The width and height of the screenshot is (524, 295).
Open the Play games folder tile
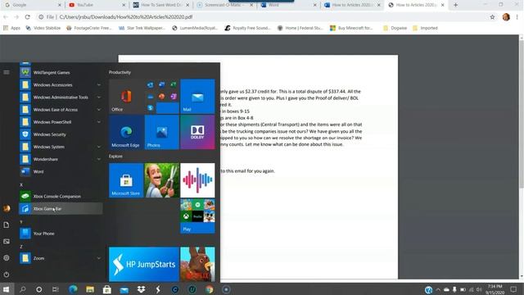click(197, 216)
